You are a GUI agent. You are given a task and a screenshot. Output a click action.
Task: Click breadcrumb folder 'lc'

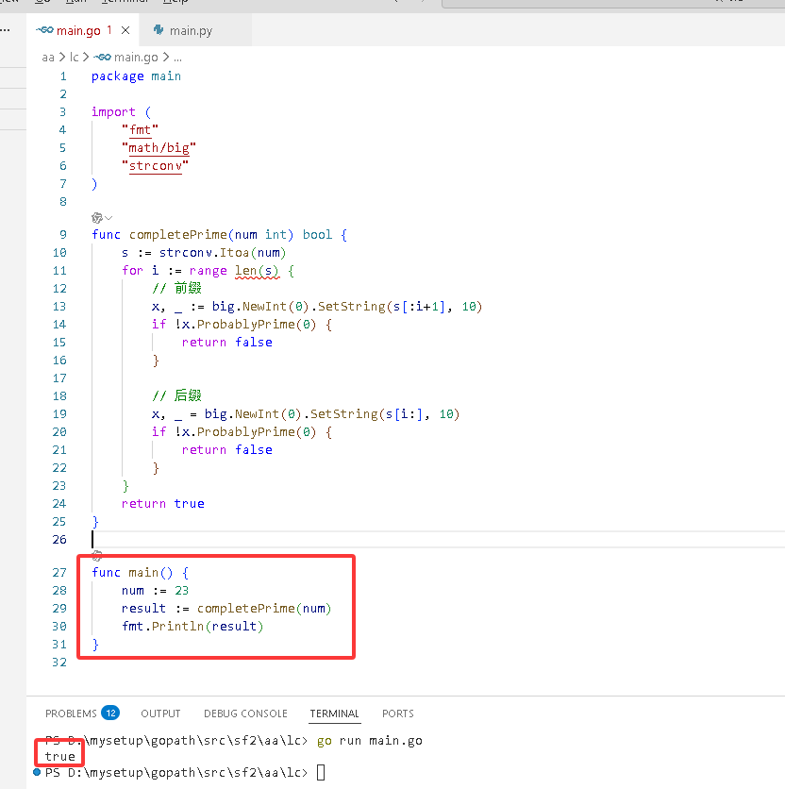[x=74, y=58]
